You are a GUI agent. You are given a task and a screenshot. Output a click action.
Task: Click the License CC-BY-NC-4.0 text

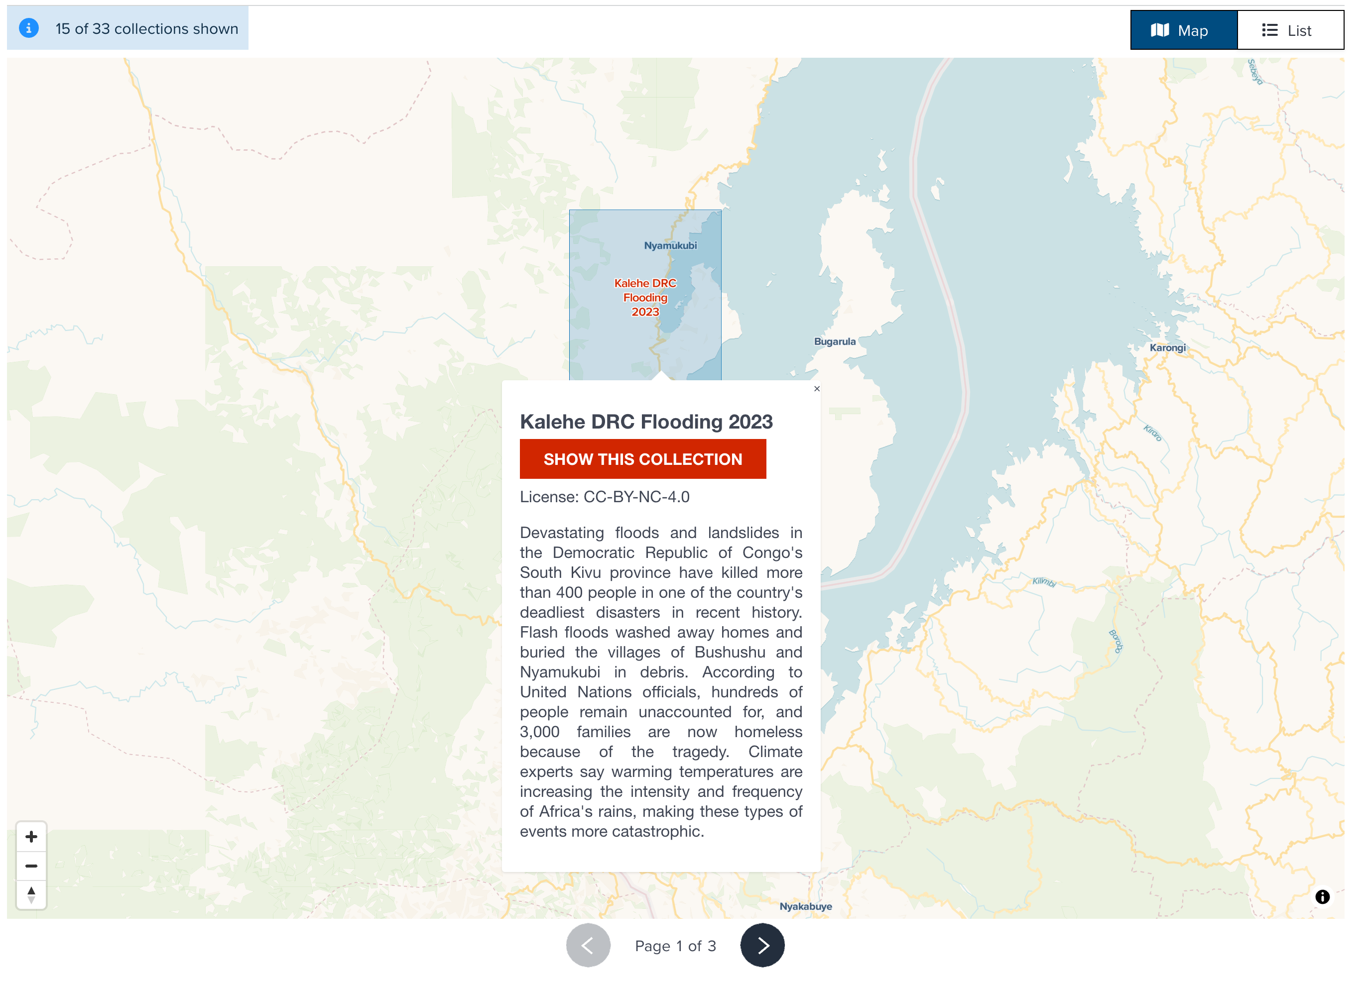(x=605, y=497)
